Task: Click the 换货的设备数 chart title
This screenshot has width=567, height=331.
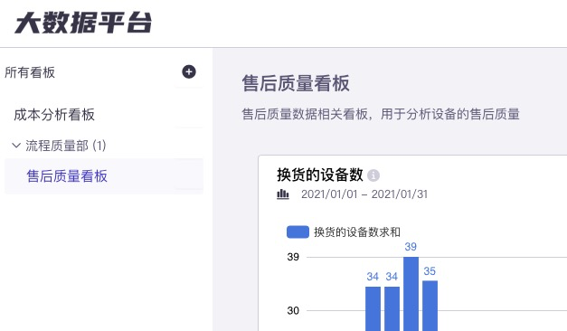Action: [319, 175]
